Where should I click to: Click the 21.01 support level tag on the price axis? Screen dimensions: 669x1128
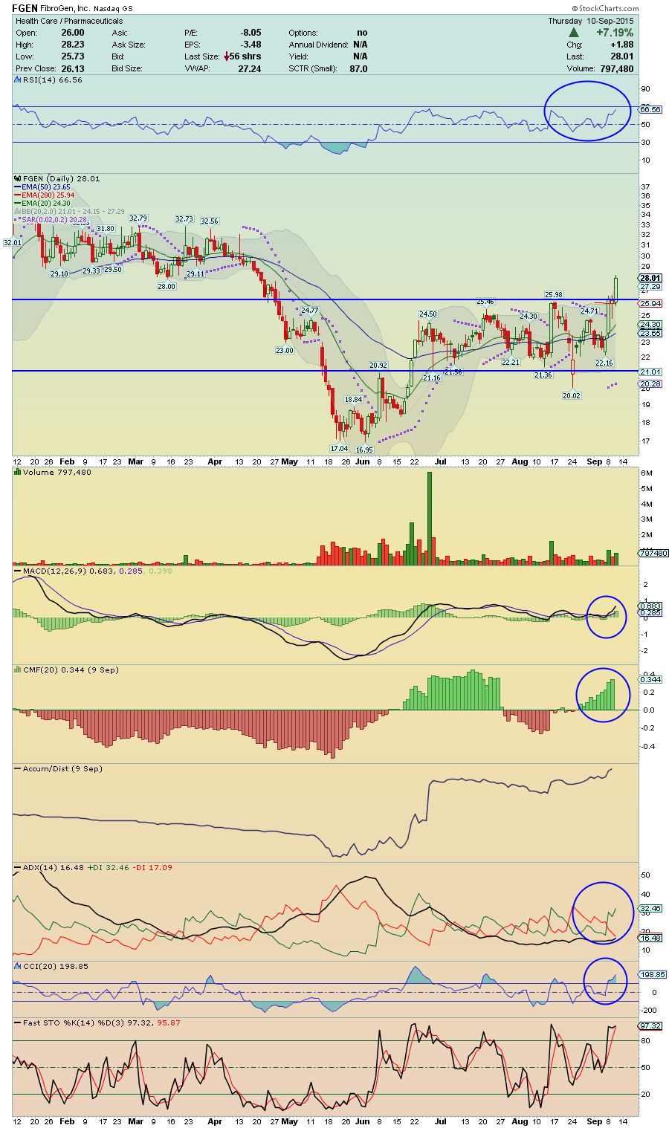point(650,372)
